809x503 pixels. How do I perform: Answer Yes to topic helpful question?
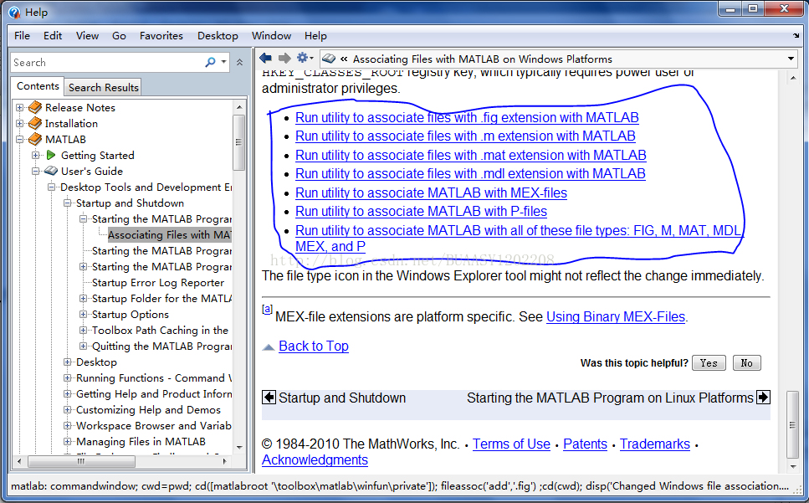709,362
